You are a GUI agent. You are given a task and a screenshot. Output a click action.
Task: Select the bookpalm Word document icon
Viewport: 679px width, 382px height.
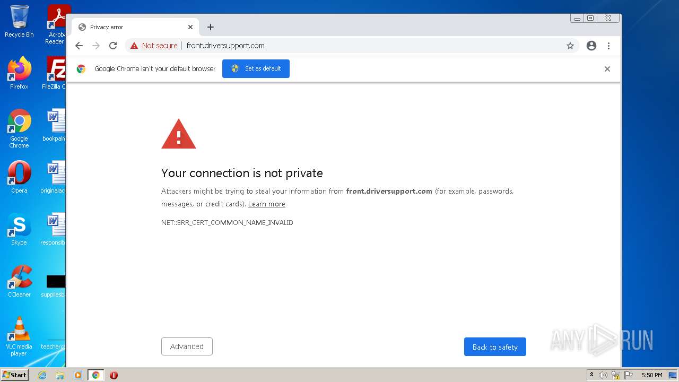click(x=55, y=125)
